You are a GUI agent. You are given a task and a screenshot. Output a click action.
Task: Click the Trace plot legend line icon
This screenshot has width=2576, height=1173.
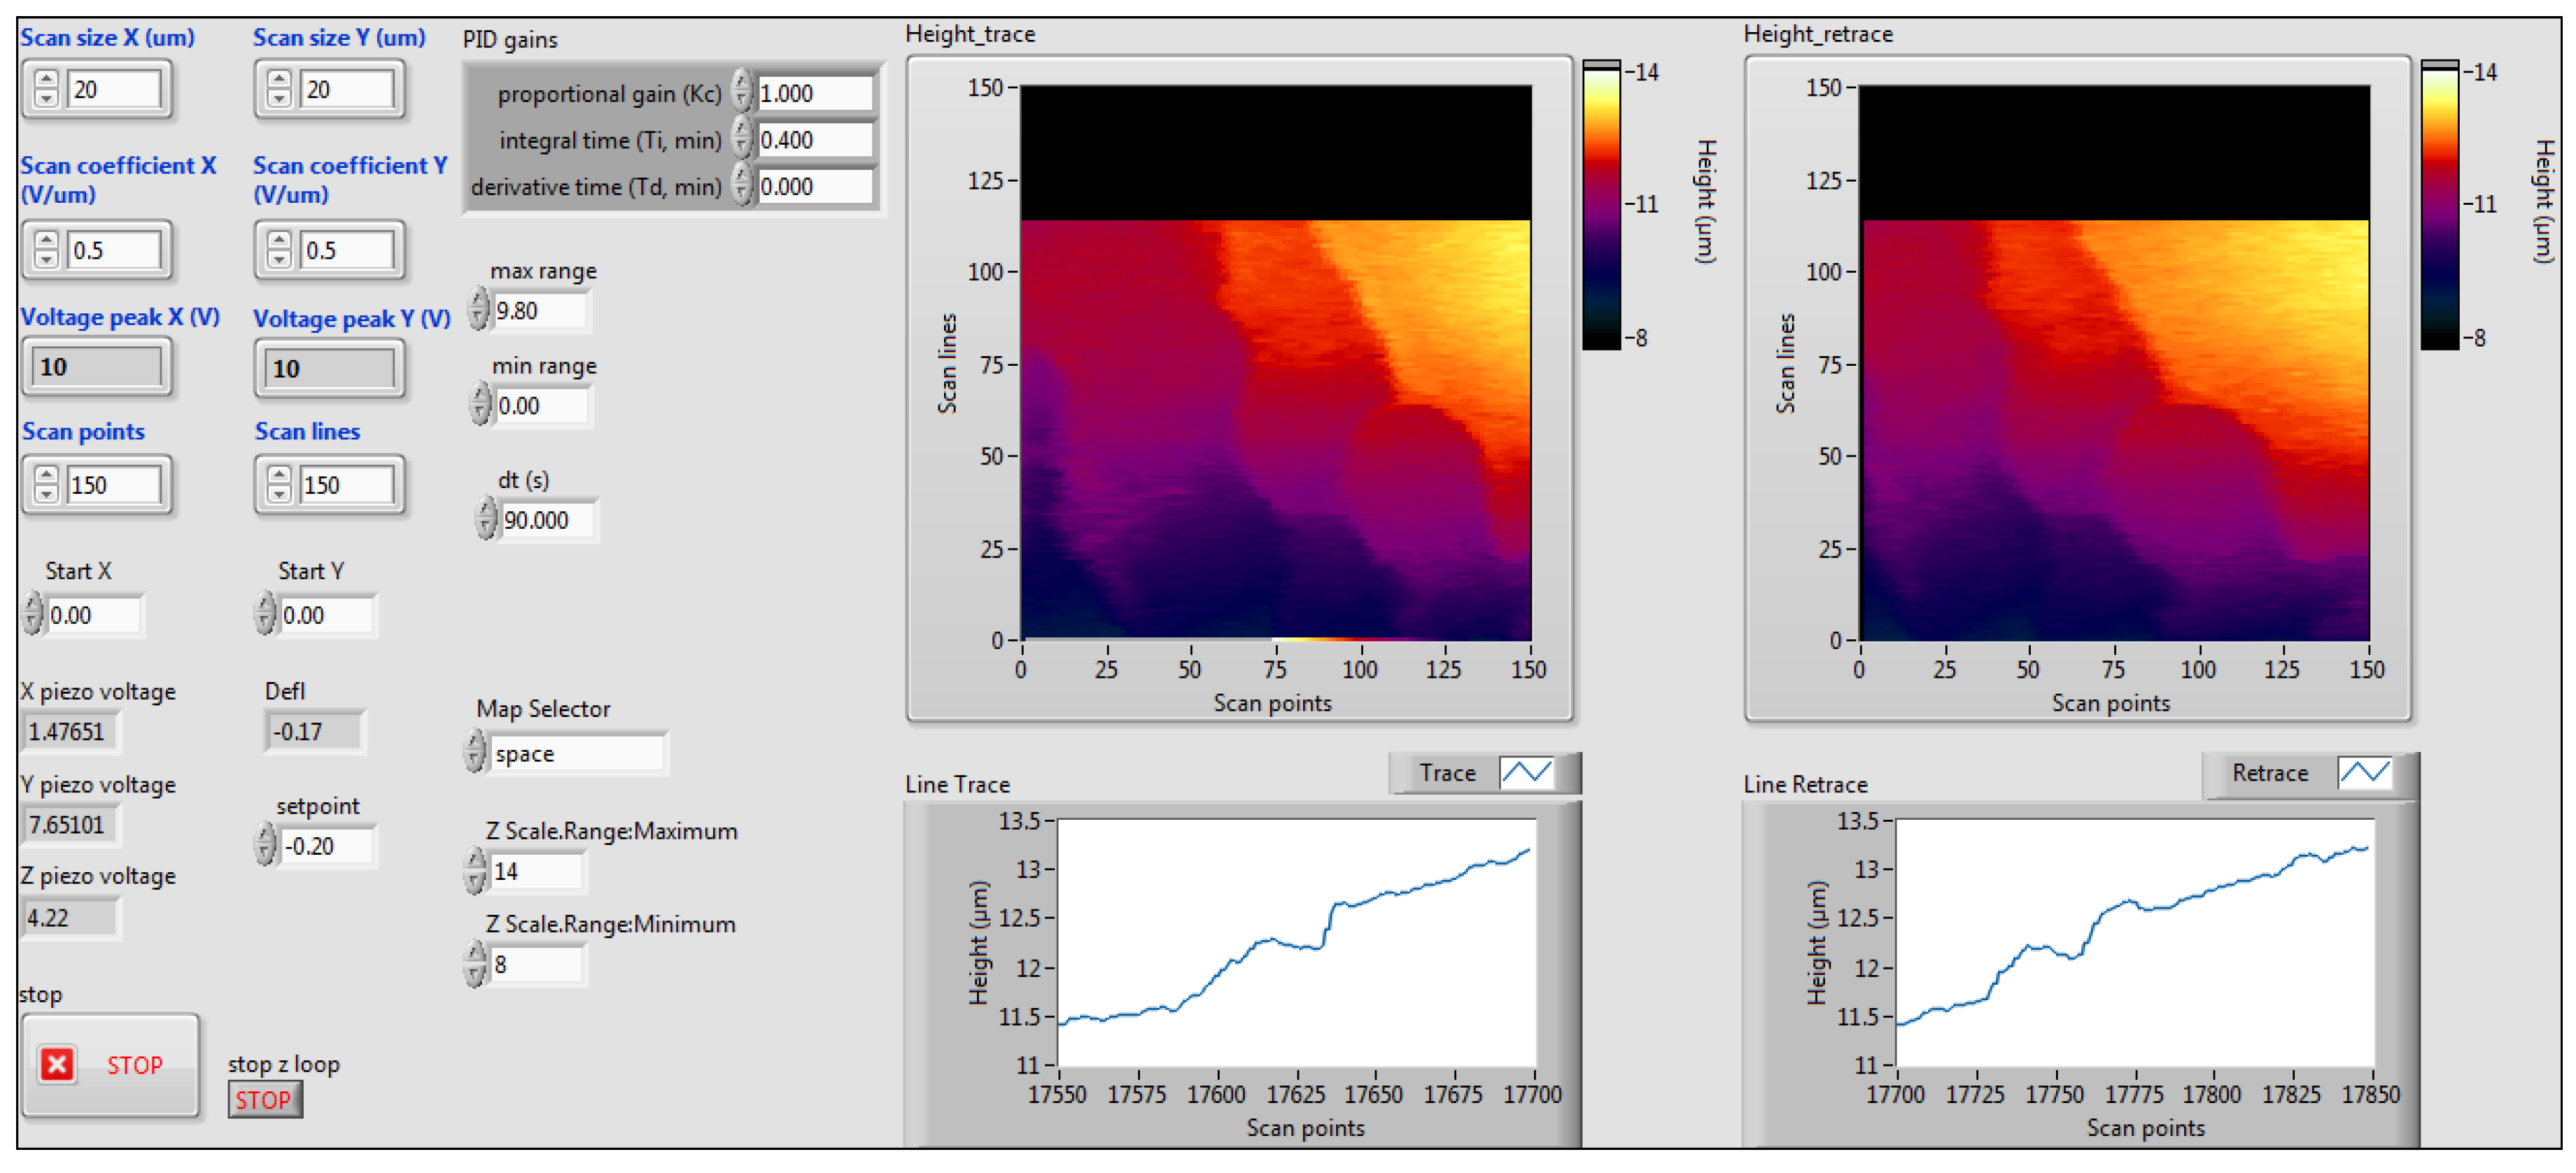[x=1527, y=772]
